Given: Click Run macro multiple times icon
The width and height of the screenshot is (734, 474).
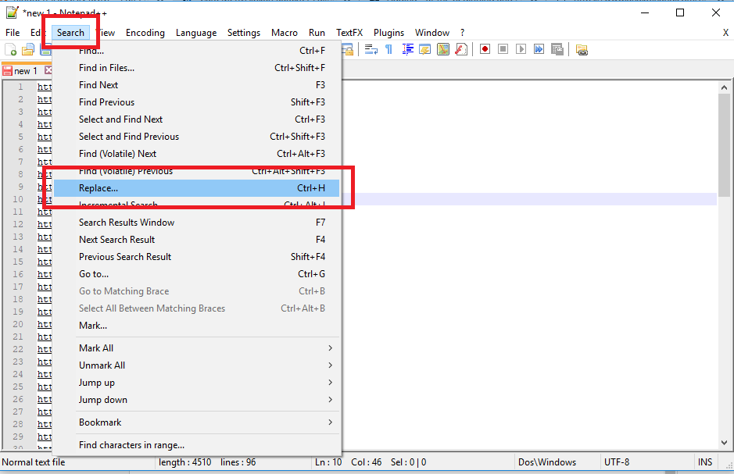Looking at the screenshot, I should [x=539, y=49].
